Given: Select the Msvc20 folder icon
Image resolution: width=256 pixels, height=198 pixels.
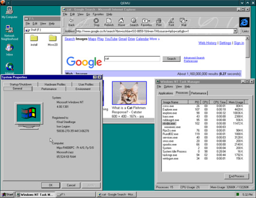Looking at the screenshot, I should click(53, 40).
